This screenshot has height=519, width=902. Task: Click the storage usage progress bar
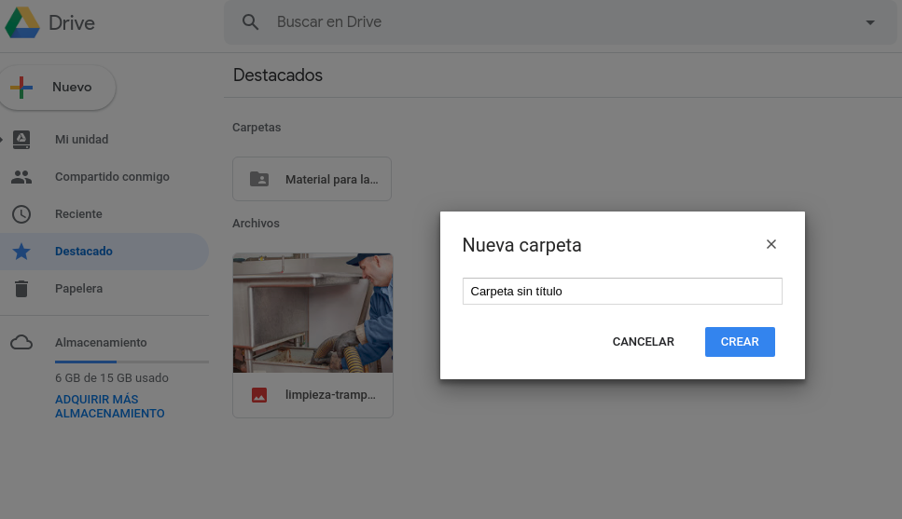pos(131,361)
